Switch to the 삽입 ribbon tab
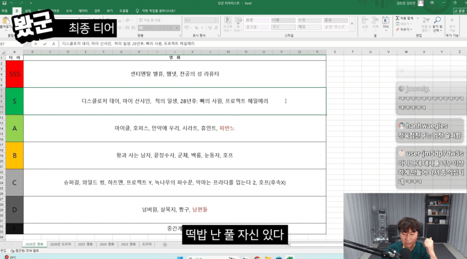 (28, 11)
